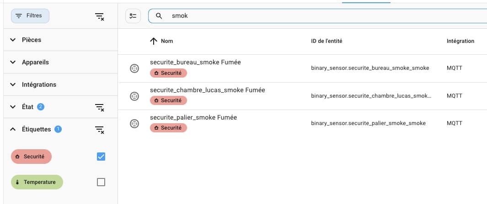487x204 pixels.
Task: Expand the Pièces filter section
Action: point(60,40)
